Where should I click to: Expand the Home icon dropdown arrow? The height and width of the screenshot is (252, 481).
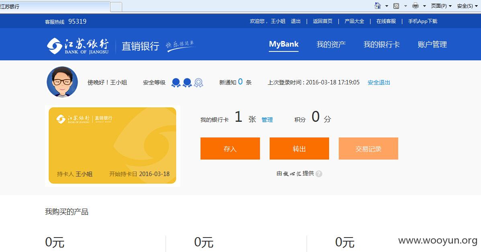click(387, 6)
